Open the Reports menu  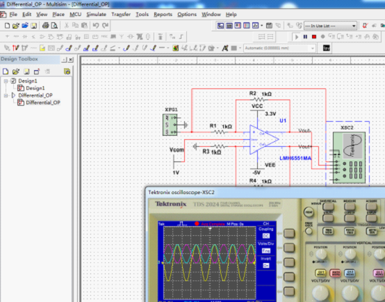(x=163, y=15)
